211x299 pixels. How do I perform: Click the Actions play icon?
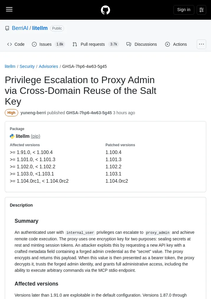click(x=167, y=44)
